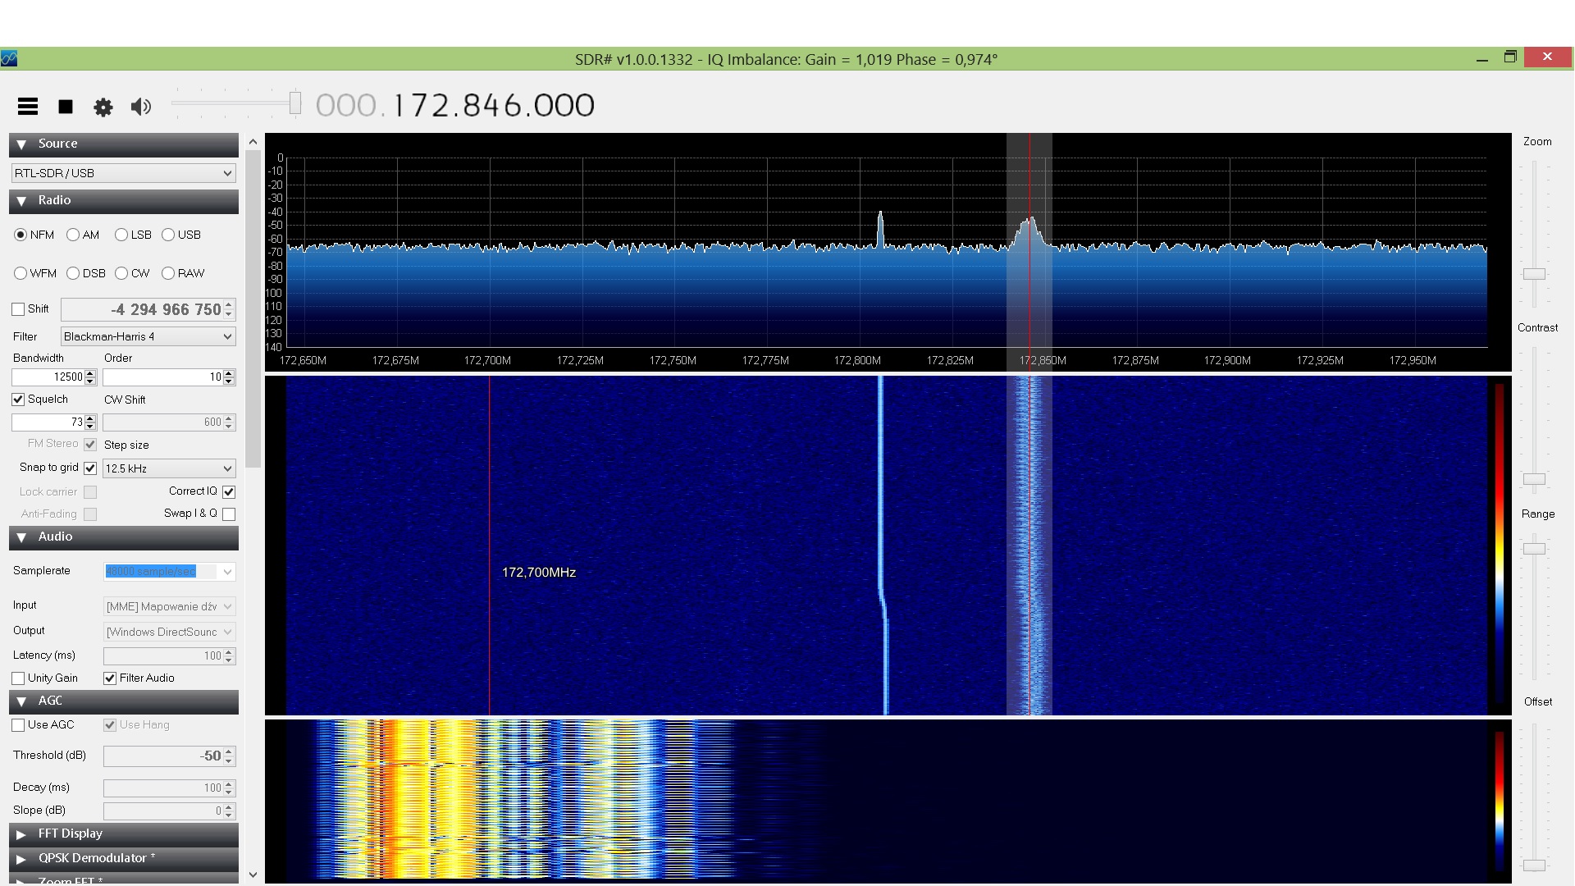Adjust the Offset slider handle

1534,865
